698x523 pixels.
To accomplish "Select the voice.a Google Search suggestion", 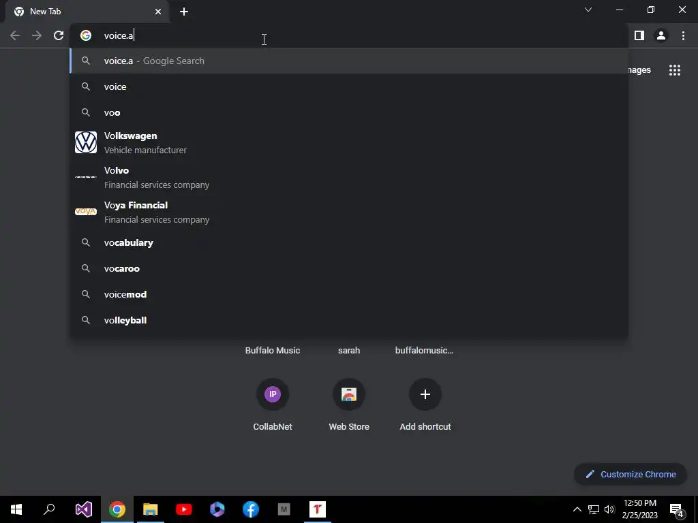I will coord(349,61).
